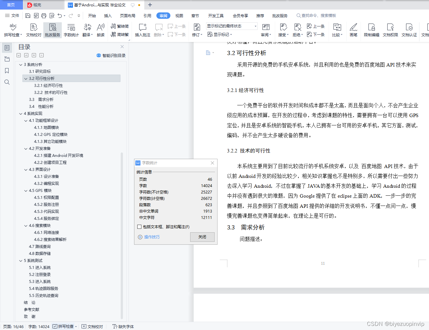Open the 文件 menu

click(12, 16)
